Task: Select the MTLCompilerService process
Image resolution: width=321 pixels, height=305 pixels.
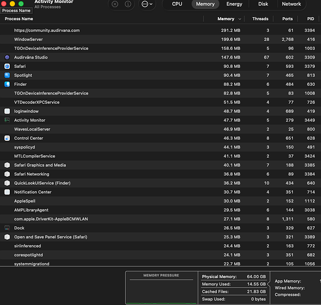Action: 160,156
